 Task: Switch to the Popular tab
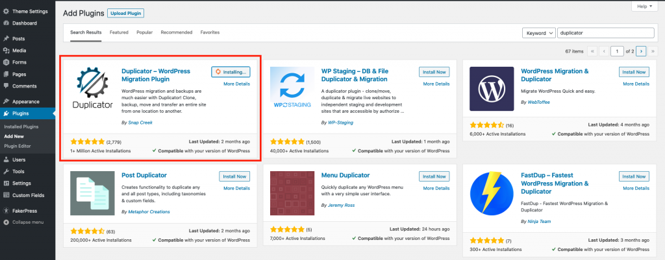[145, 32]
